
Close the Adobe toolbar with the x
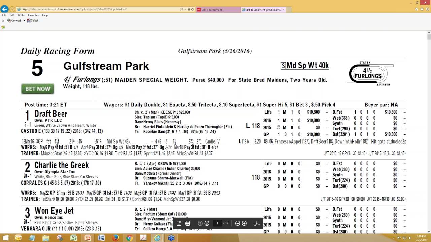[x=3, y=21]
